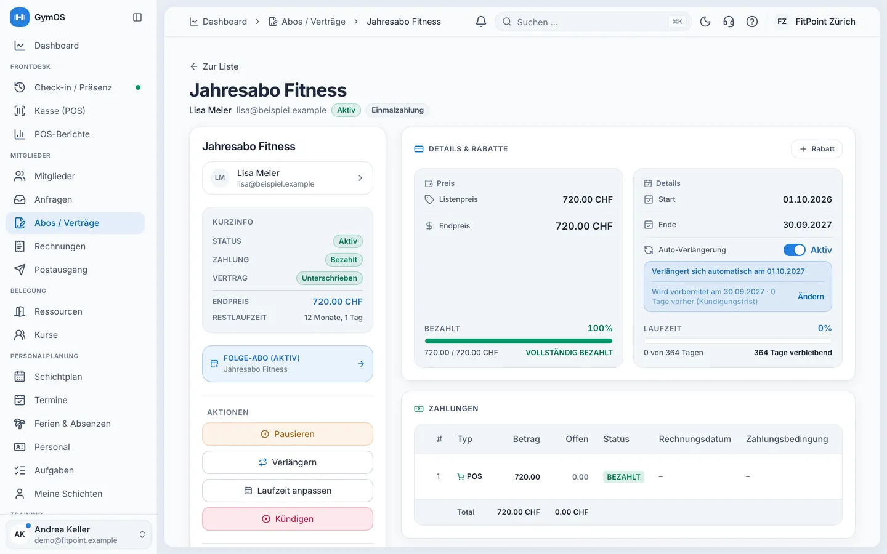Focus the Suchen search field
The width and height of the screenshot is (887, 554).
click(593, 22)
